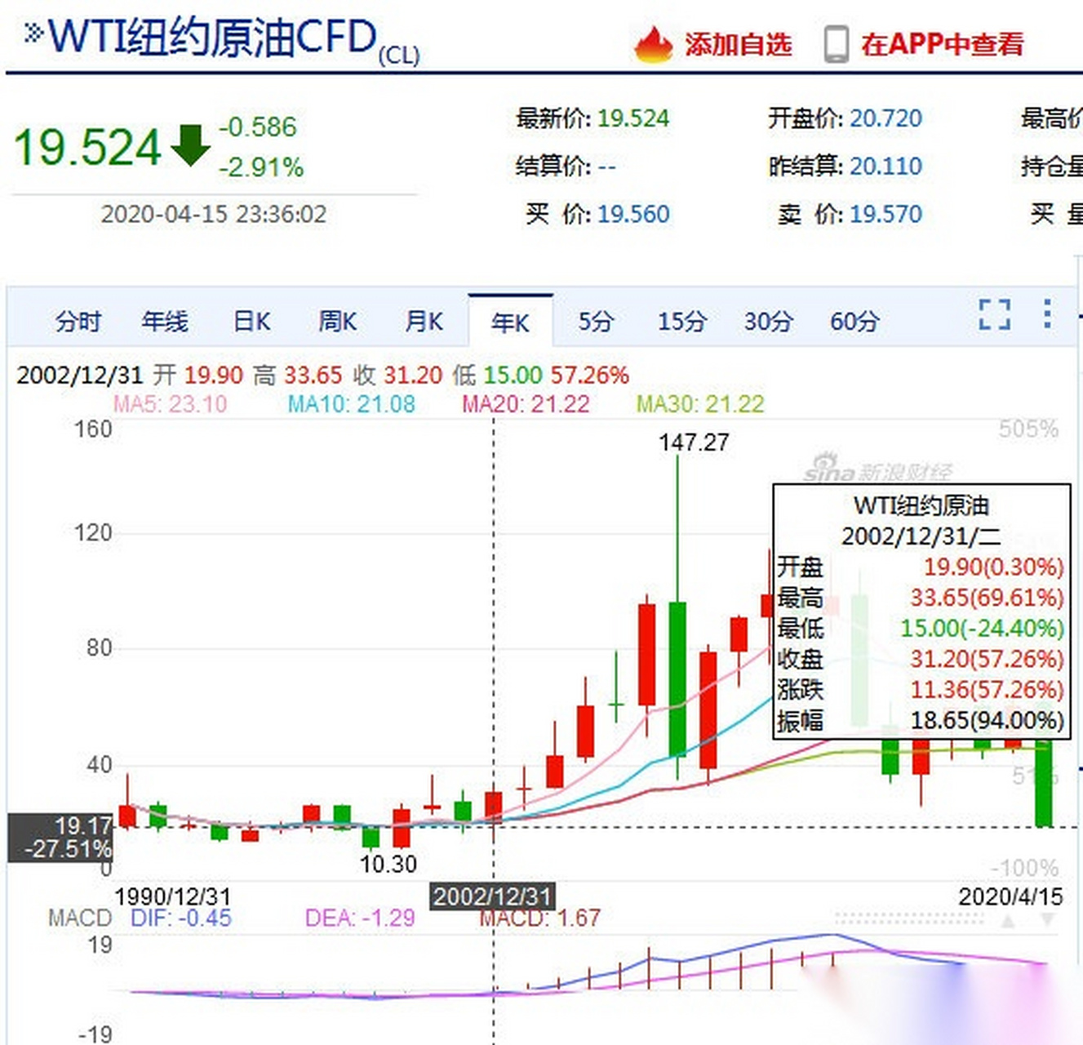The width and height of the screenshot is (1083, 1045).
Task: Click the 昨结算 value 20.110
Action: [885, 167]
